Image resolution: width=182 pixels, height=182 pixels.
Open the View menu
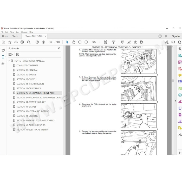tap(12, 32)
